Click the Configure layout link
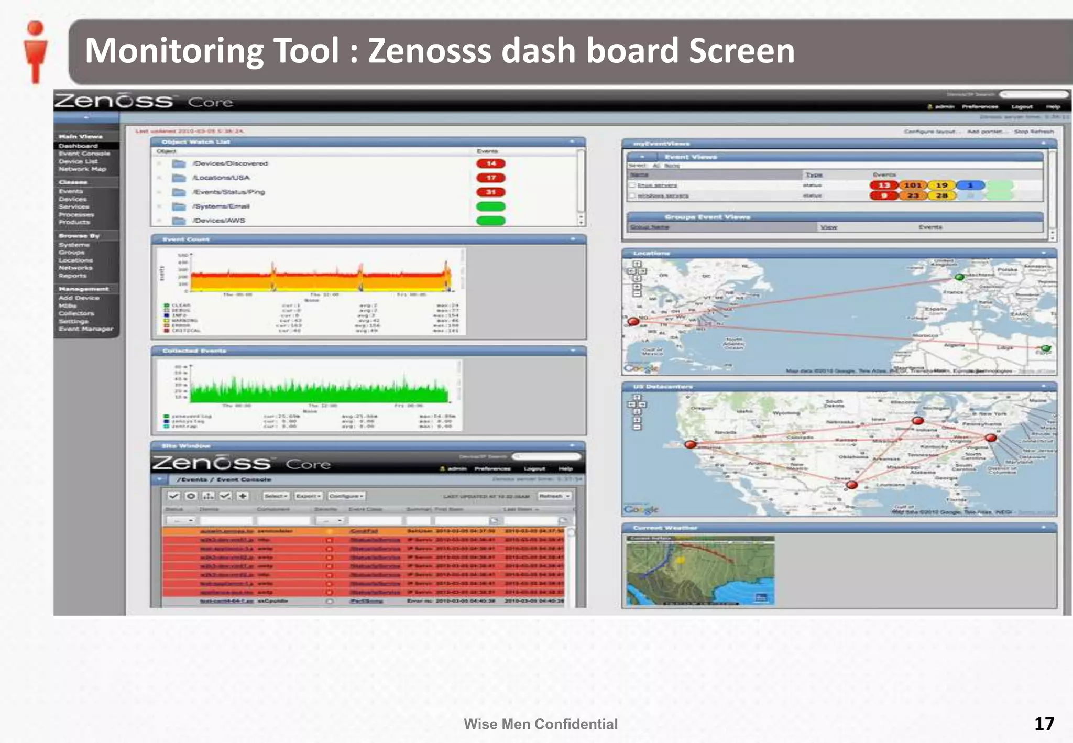The width and height of the screenshot is (1073, 743). point(933,132)
